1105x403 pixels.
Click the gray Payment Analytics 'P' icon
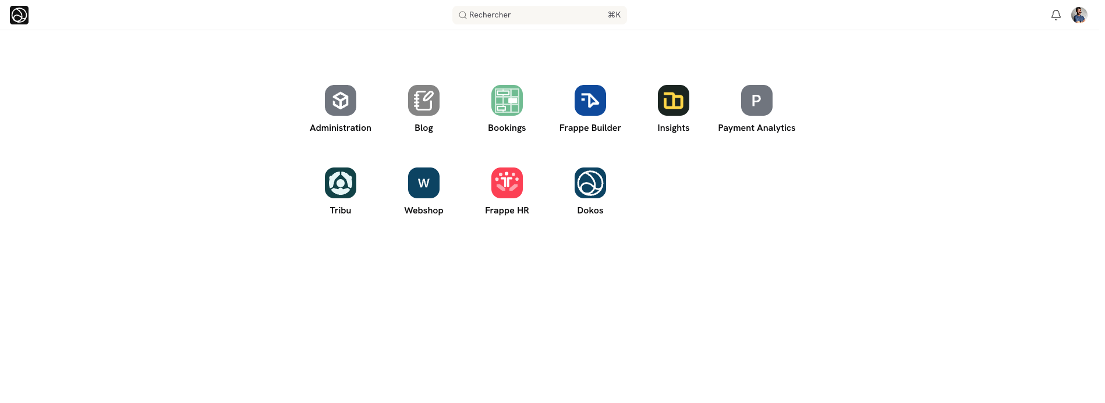756,101
